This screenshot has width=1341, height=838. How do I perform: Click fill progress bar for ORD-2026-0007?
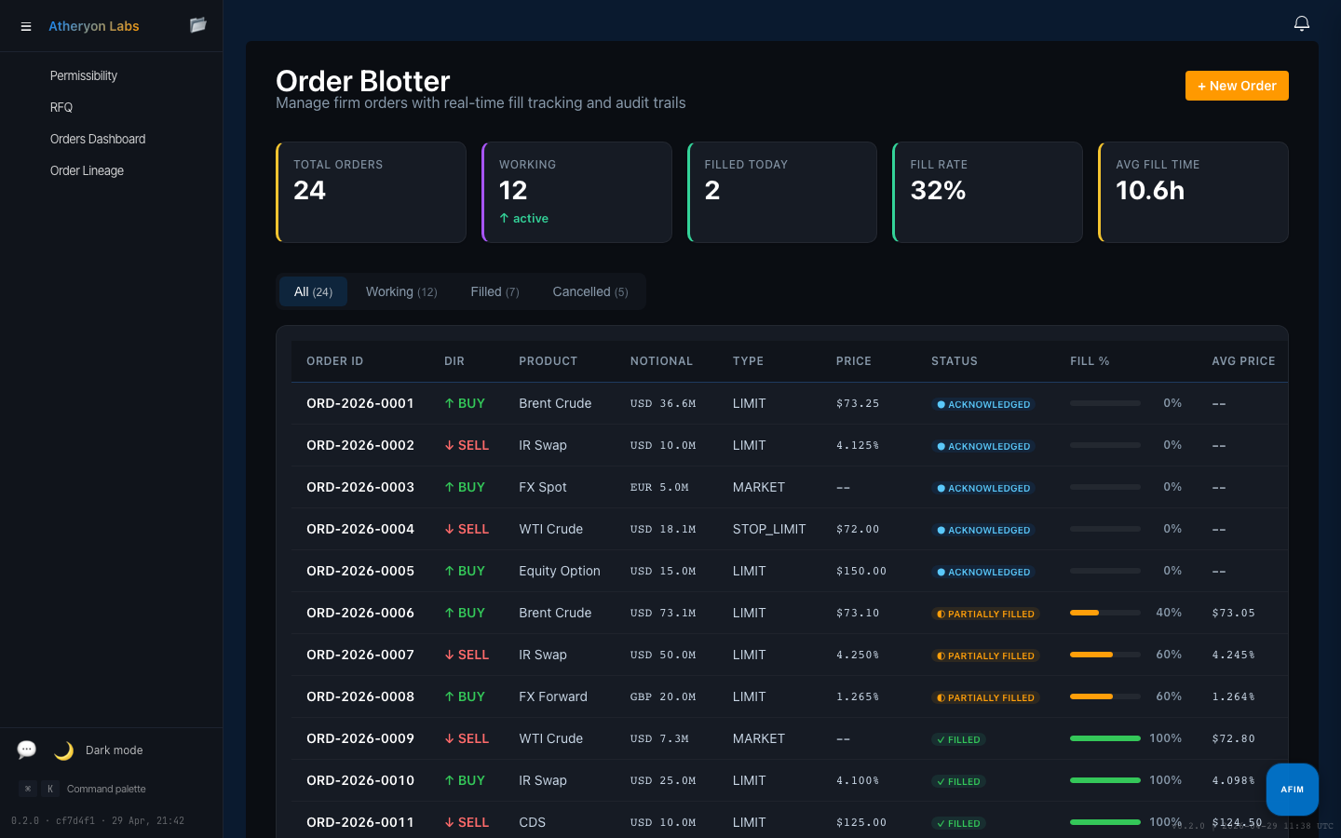1105,655
